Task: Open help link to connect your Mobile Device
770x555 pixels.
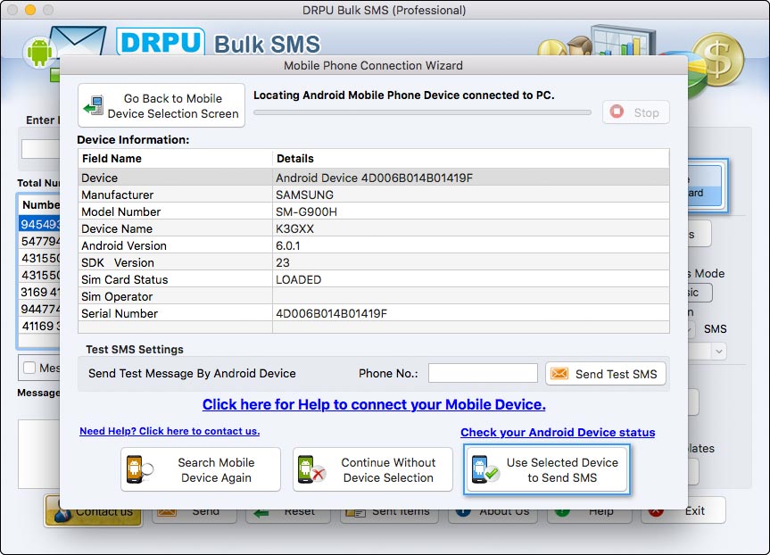Action: pos(374,404)
